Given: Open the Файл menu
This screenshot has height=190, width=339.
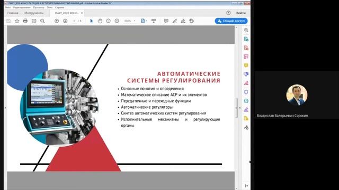Looking at the screenshot, I should pos(8,7).
